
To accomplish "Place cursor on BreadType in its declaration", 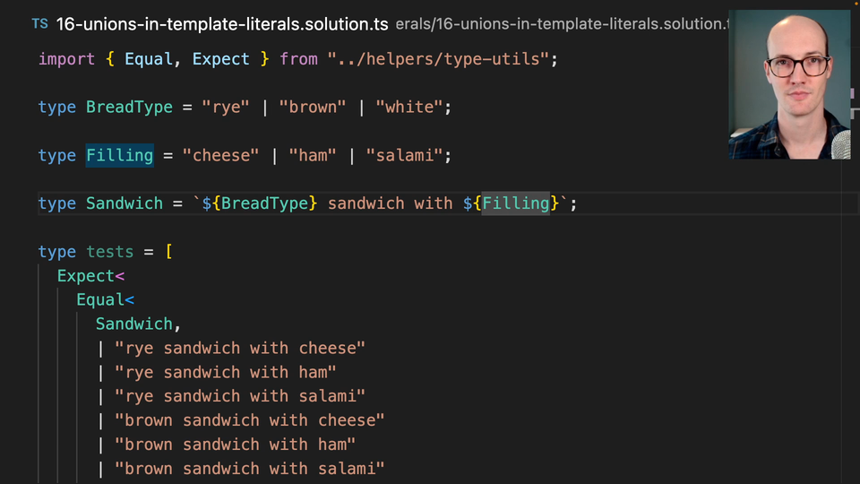I will point(129,108).
